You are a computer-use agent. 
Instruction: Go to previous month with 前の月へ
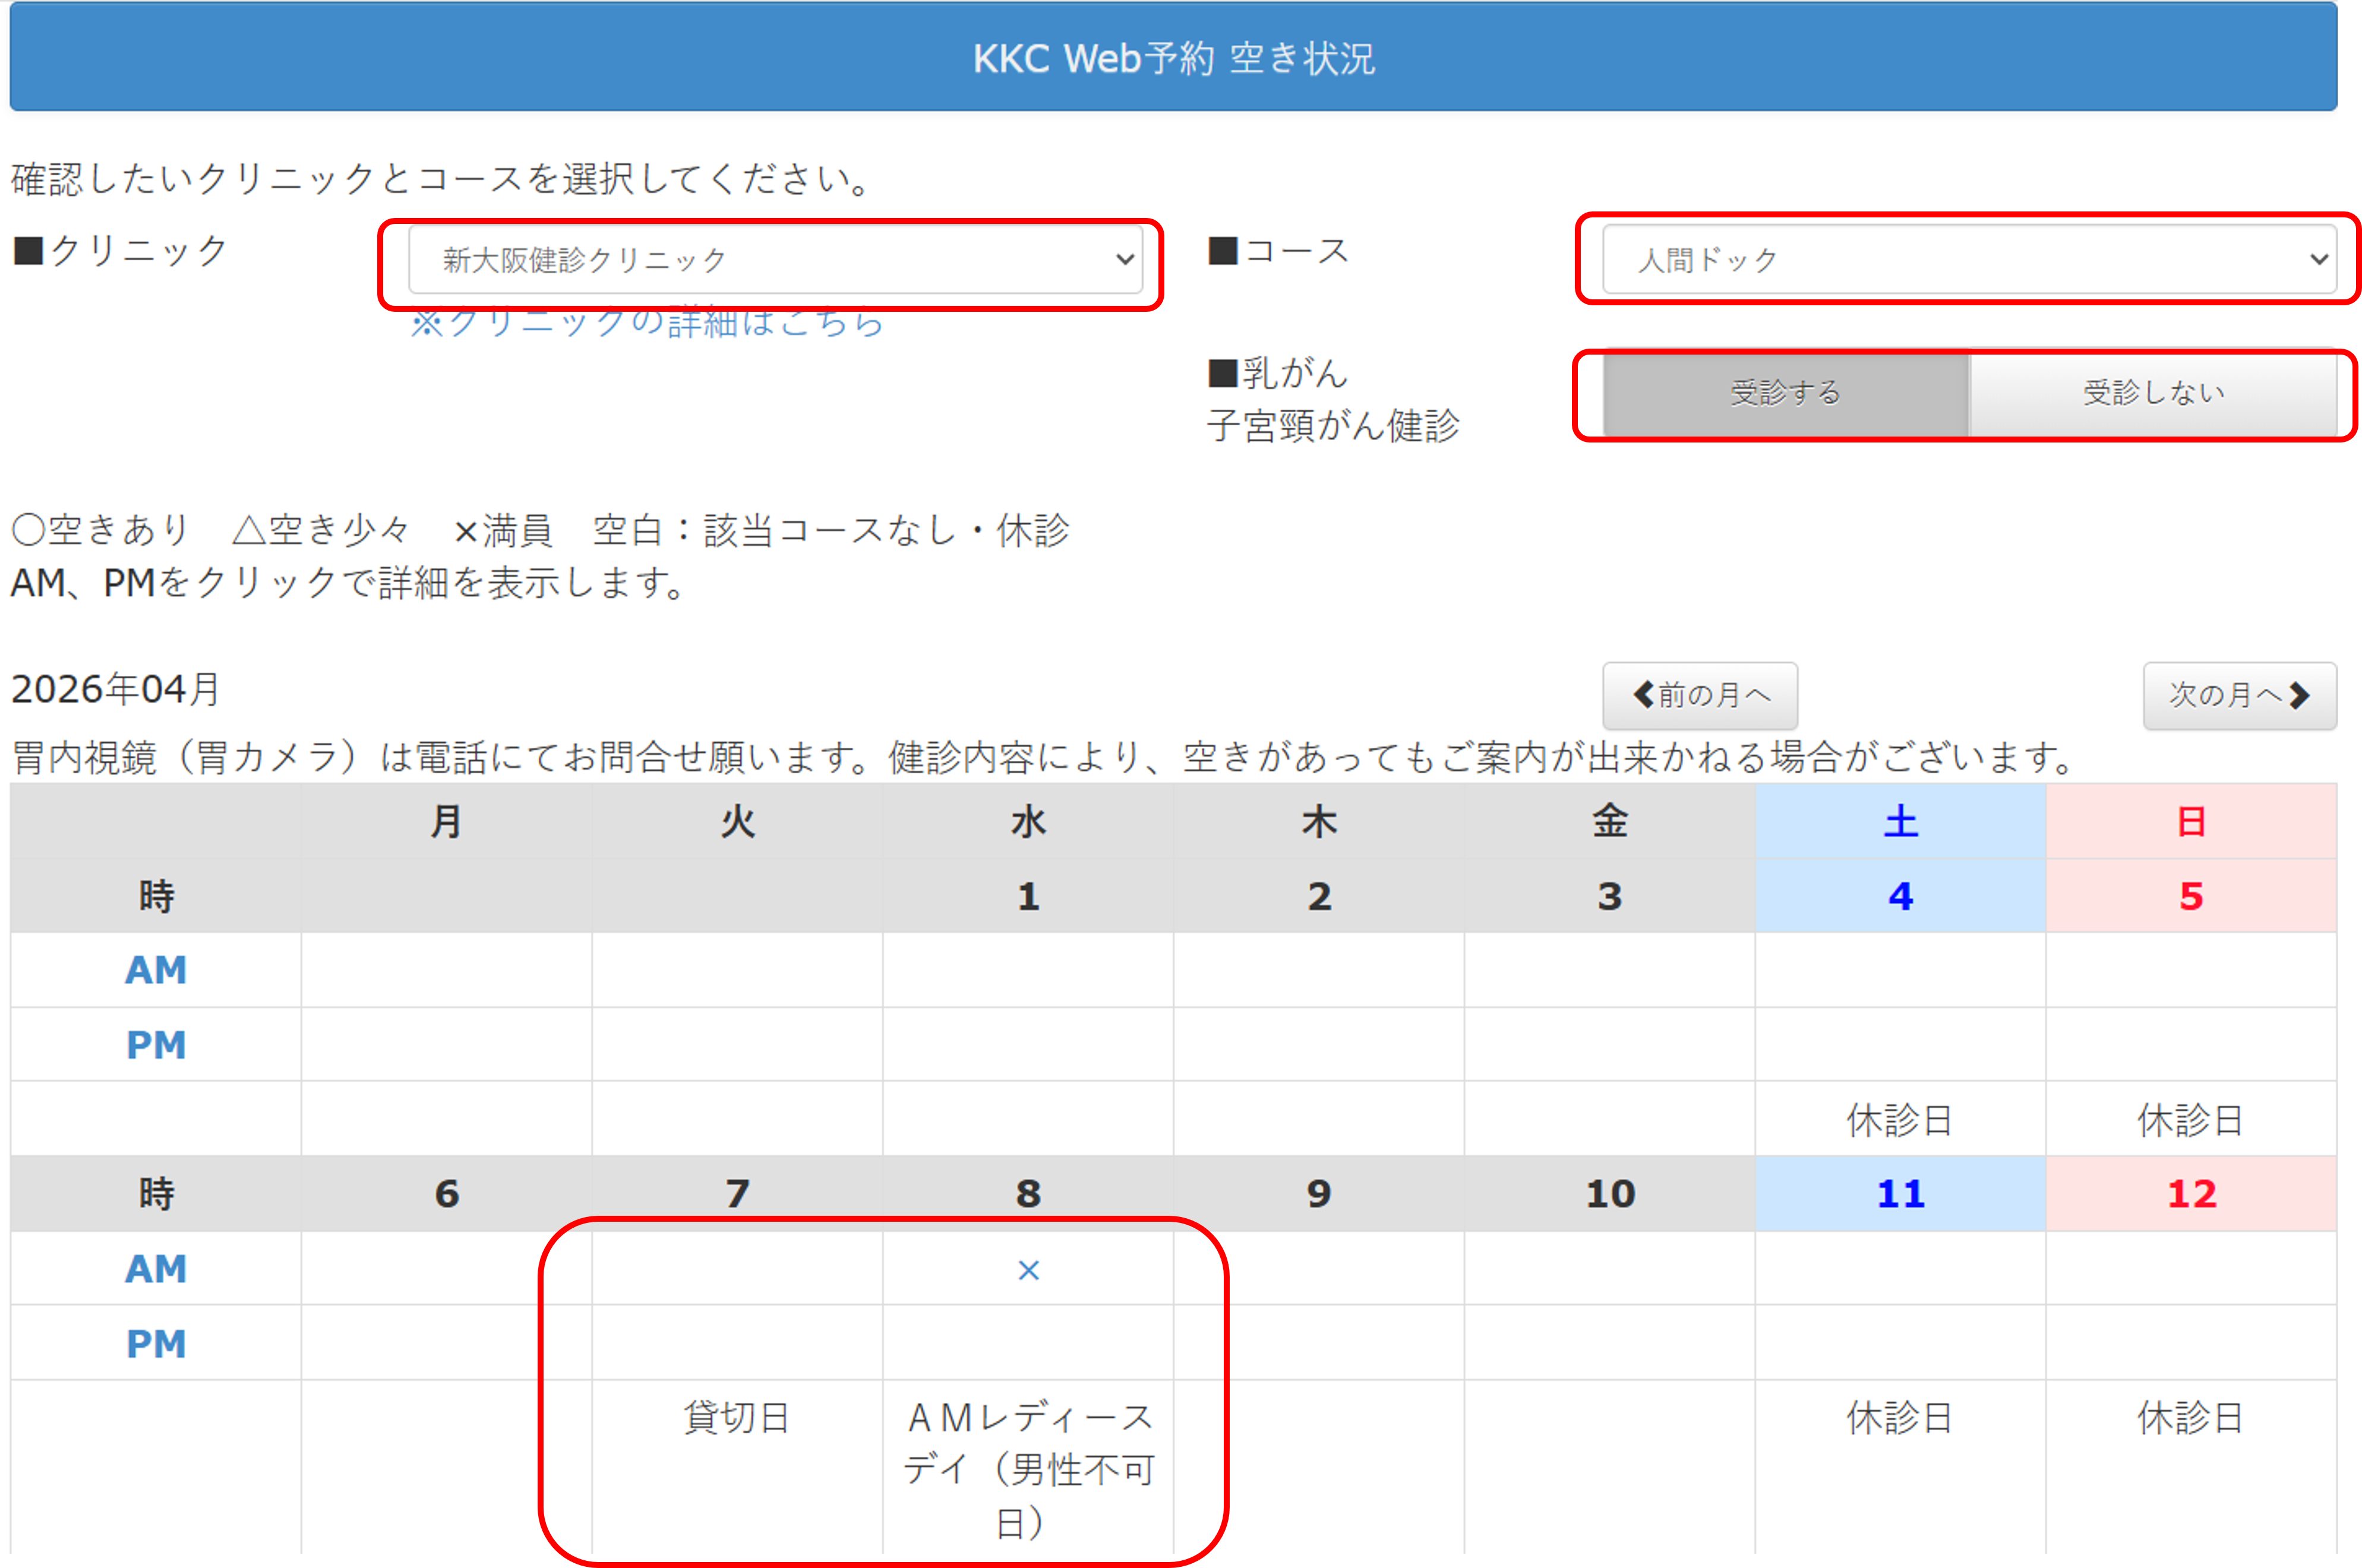click(x=1699, y=695)
